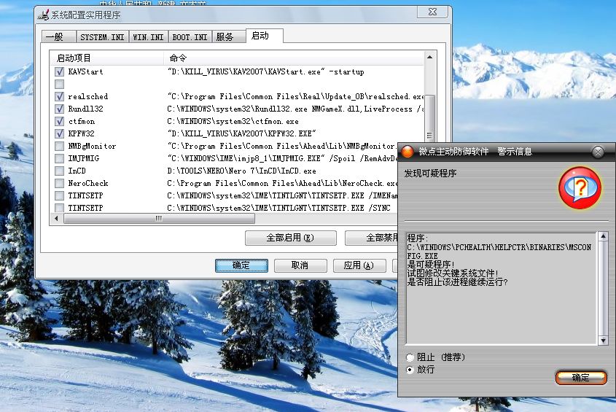Enable the TINTSETP /IMEName startup item

click(59, 195)
